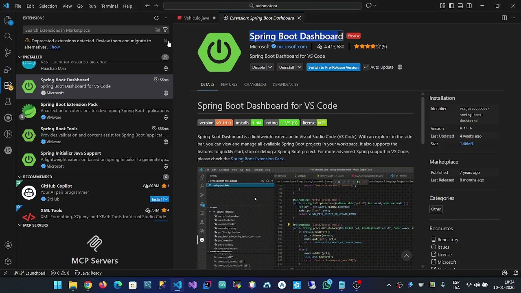This screenshot has width=521, height=293.
Task: Go back with the navigation arrow
Action: (x=147, y=6)
